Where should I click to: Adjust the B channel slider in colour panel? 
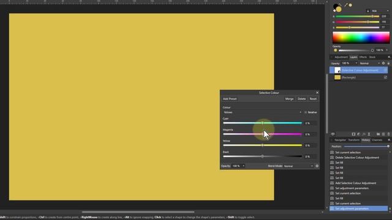click(x=358, y=28)
